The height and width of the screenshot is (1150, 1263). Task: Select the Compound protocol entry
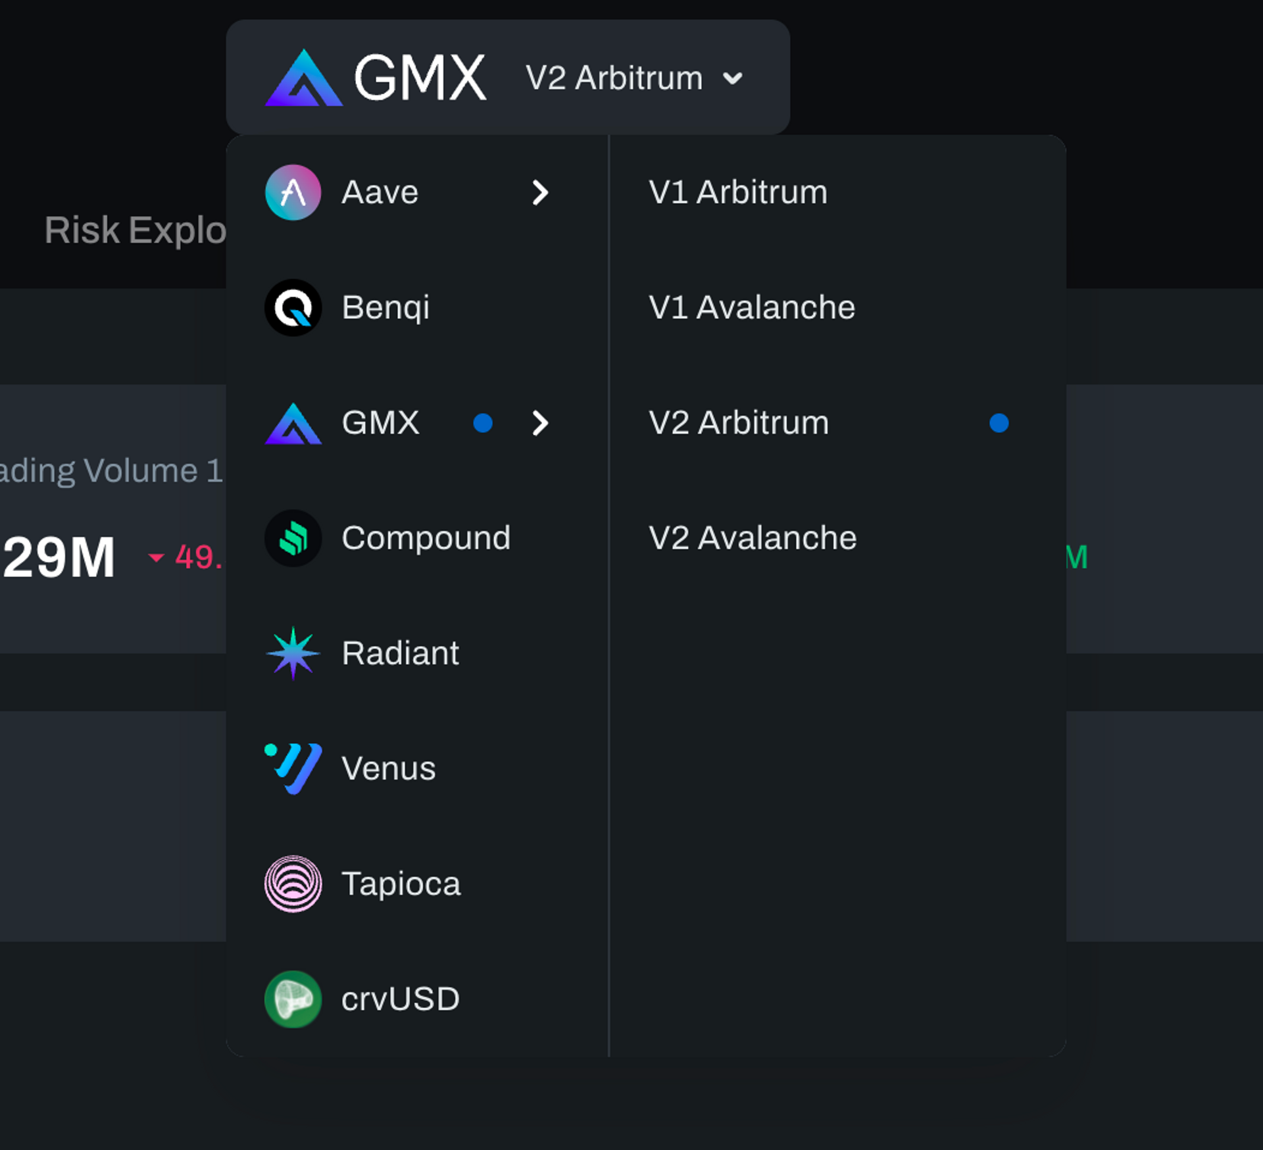pyautogui.click(x=425, y=538)
